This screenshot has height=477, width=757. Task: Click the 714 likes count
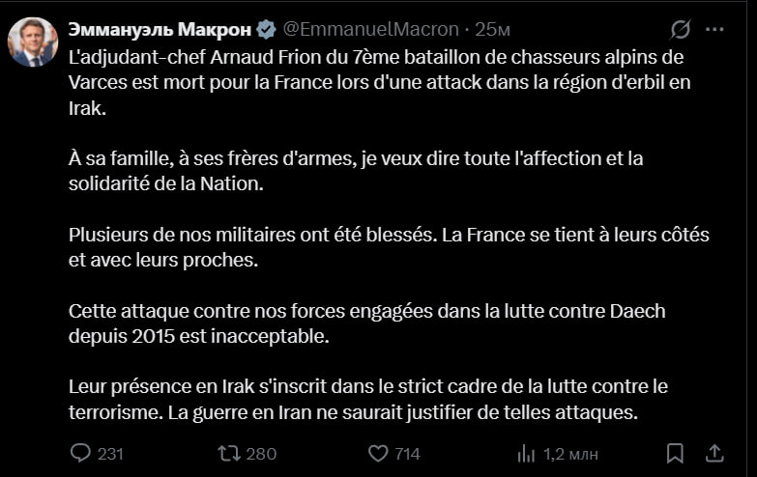(x=408, y=454)
